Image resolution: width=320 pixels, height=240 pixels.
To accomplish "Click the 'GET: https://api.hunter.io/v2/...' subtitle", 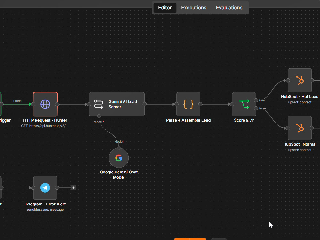I will pos(45,126).
